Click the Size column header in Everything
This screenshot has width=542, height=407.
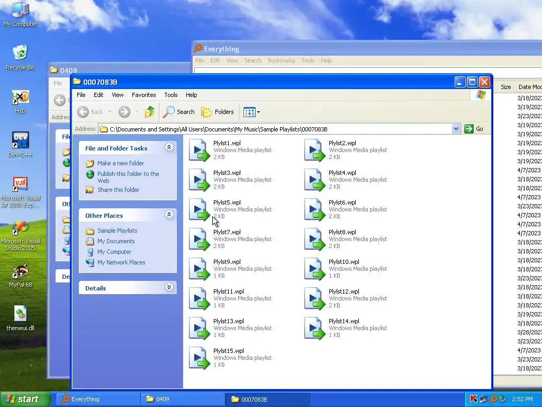[505, 87]
